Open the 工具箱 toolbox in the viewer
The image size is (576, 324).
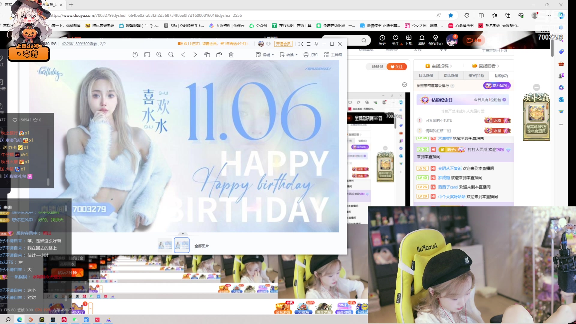click(x=333, y=55)
